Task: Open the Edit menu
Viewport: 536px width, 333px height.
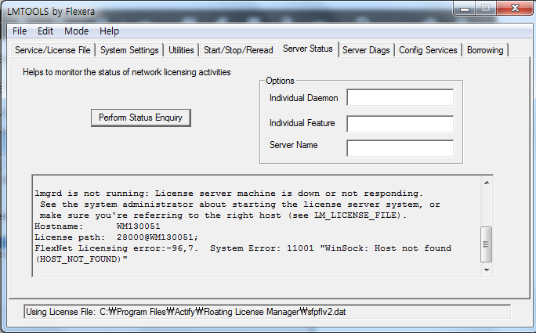Action: tap(45, 31)
